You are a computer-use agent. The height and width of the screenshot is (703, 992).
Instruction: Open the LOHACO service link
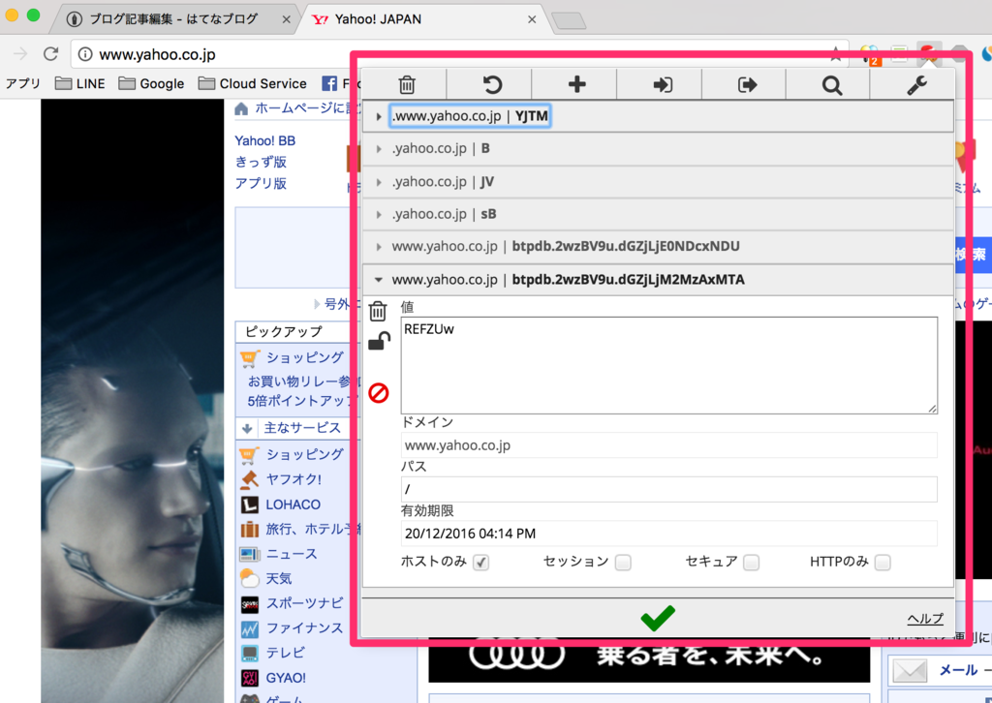coord(293,504)
